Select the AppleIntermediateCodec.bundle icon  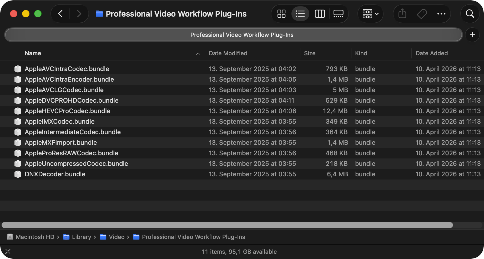pos(18,132)
